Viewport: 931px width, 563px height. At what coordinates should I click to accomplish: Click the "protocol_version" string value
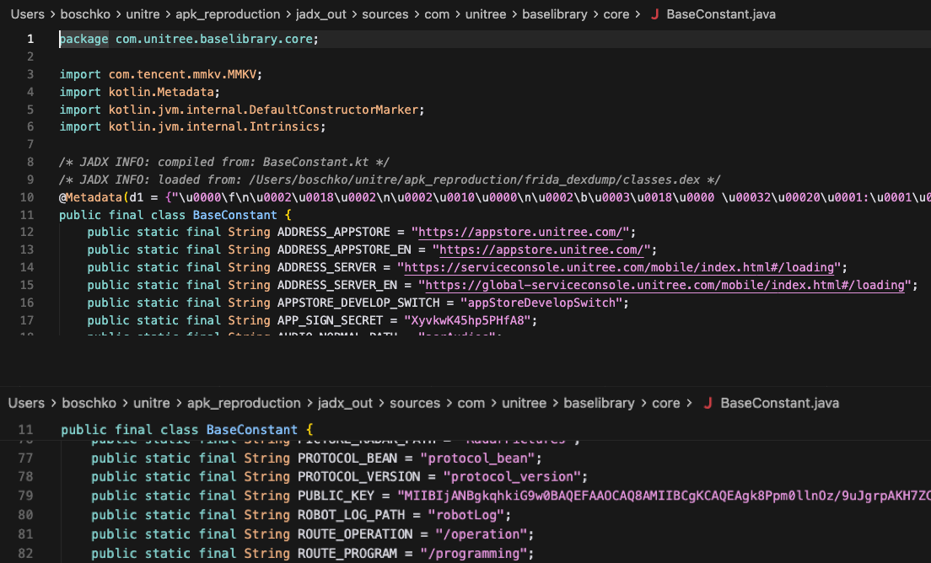[x=511, y=477]
